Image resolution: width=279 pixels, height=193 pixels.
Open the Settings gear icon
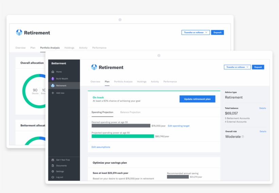(53, 171)
